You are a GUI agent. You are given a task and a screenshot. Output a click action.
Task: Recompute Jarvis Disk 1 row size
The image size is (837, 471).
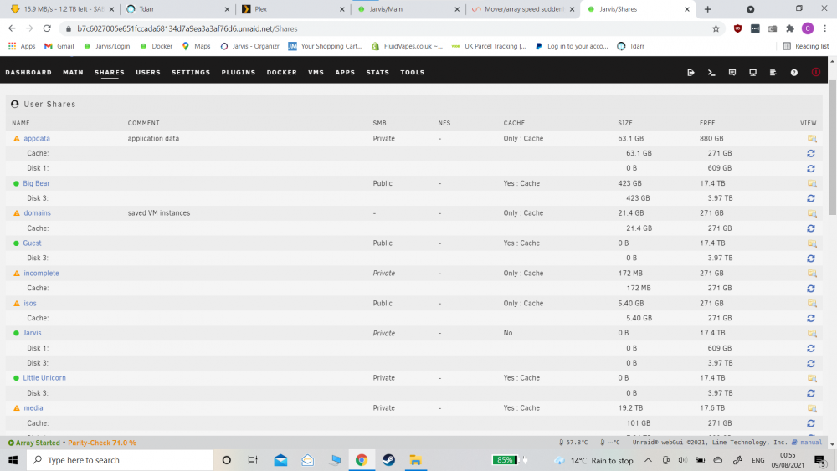811,348
